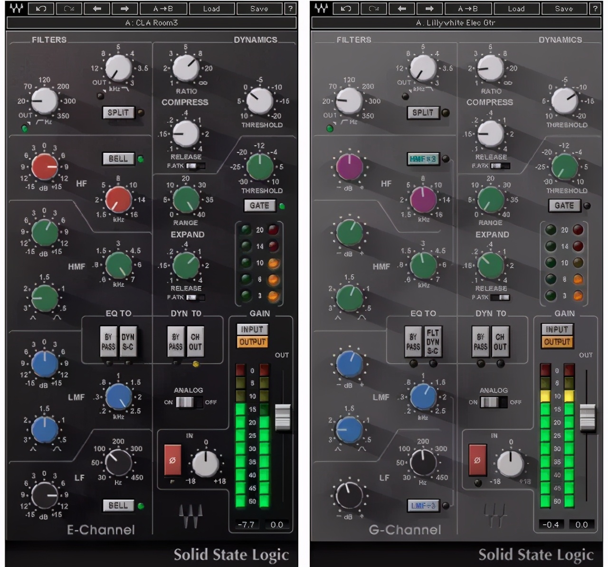Click undo arrow in G-Channel toolbar

tap(346, 9)
